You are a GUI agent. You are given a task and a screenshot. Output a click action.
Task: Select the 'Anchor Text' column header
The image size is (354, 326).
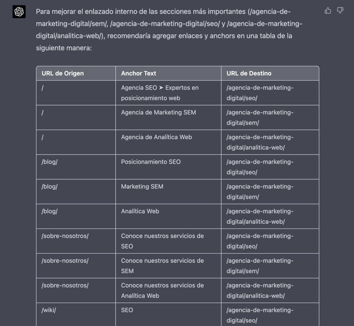139,73
